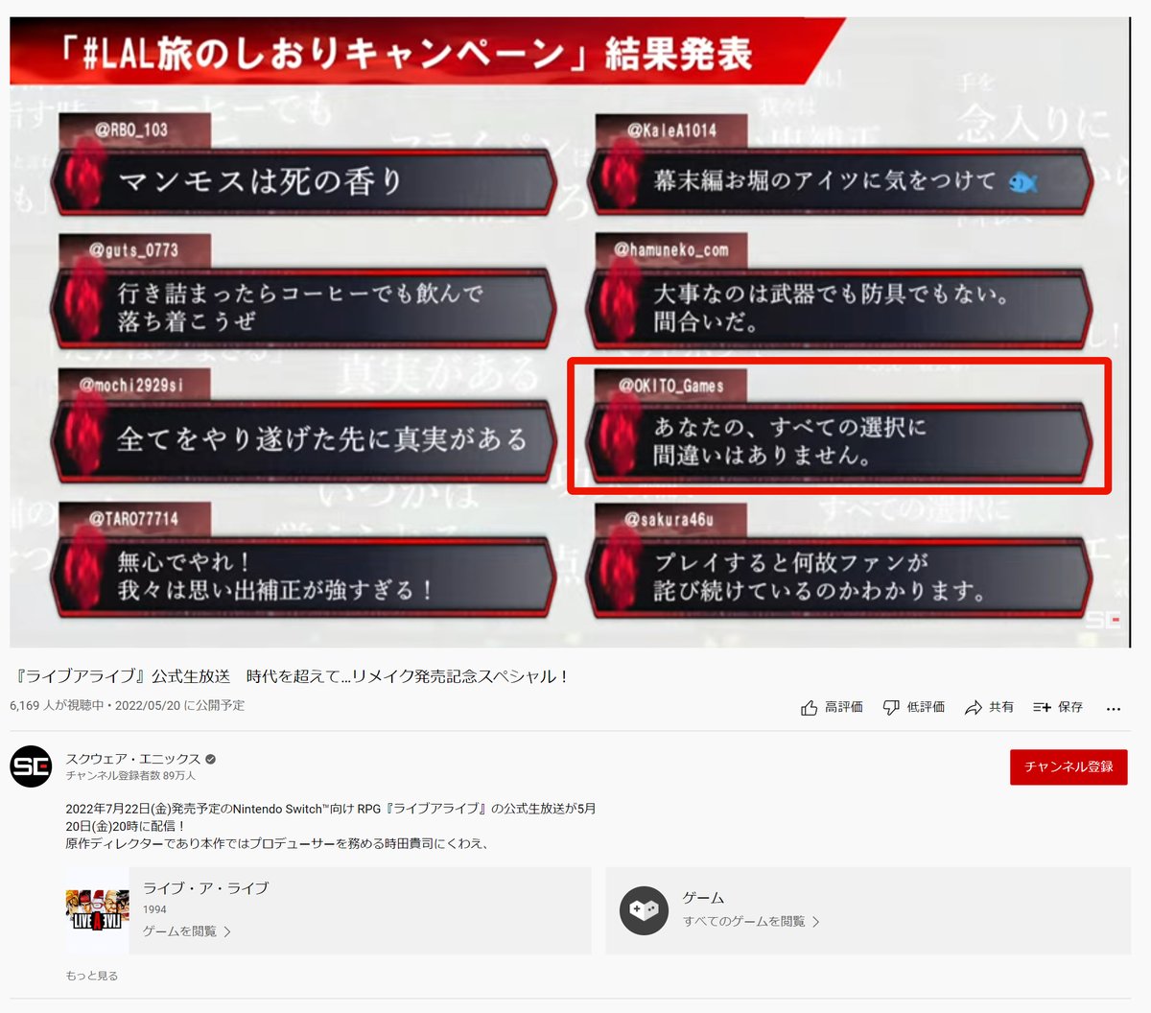Screen dimensions: 1151x1013
Task: Click the save (保存) playlist icon
Action: click(1042, 707)
